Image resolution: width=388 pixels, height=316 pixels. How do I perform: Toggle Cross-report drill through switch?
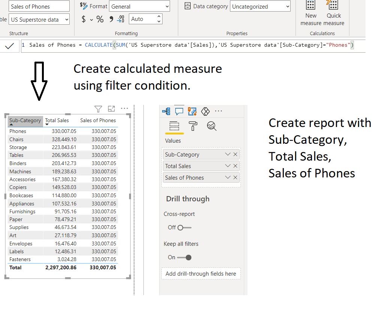[x=185, y=227]
